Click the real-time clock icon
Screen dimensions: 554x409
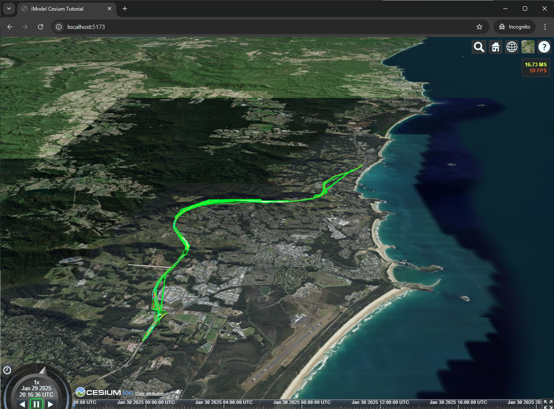tap(7, 370)
